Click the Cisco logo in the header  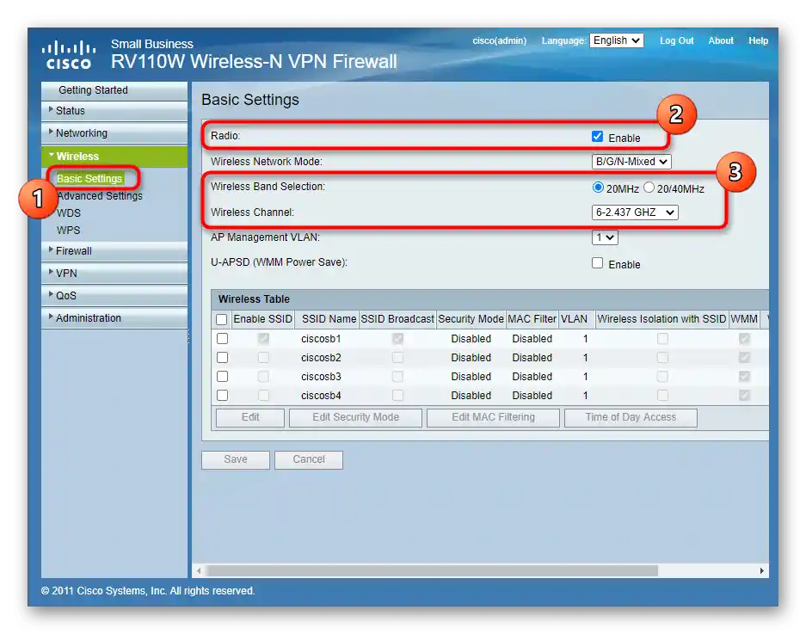pos(68,54)
